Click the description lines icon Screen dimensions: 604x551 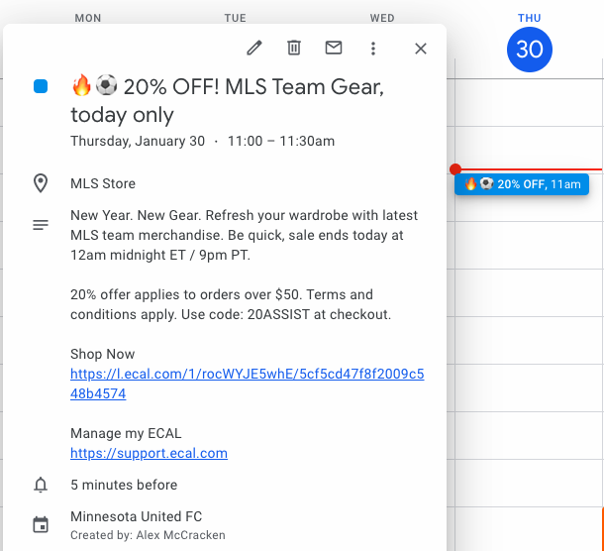click(x=41, y=225)
